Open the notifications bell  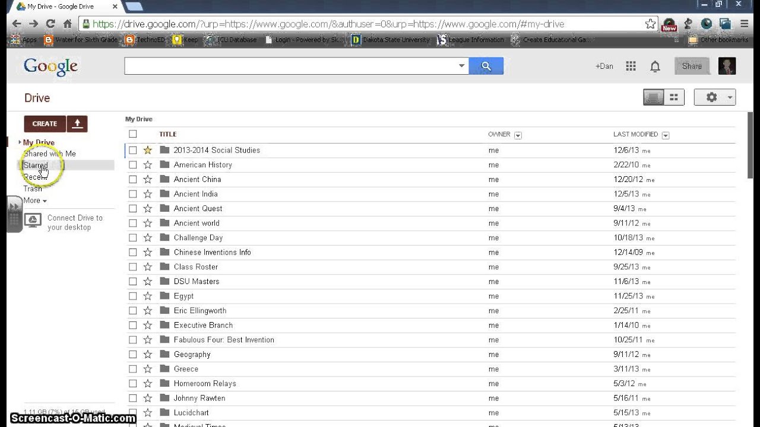[x=655, y=66]
